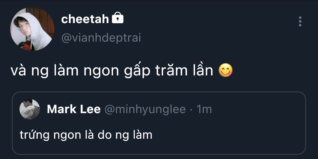The image size is (318, 159).
Task: Click the padlock icon beside cheetah
Action: point(118,19)
